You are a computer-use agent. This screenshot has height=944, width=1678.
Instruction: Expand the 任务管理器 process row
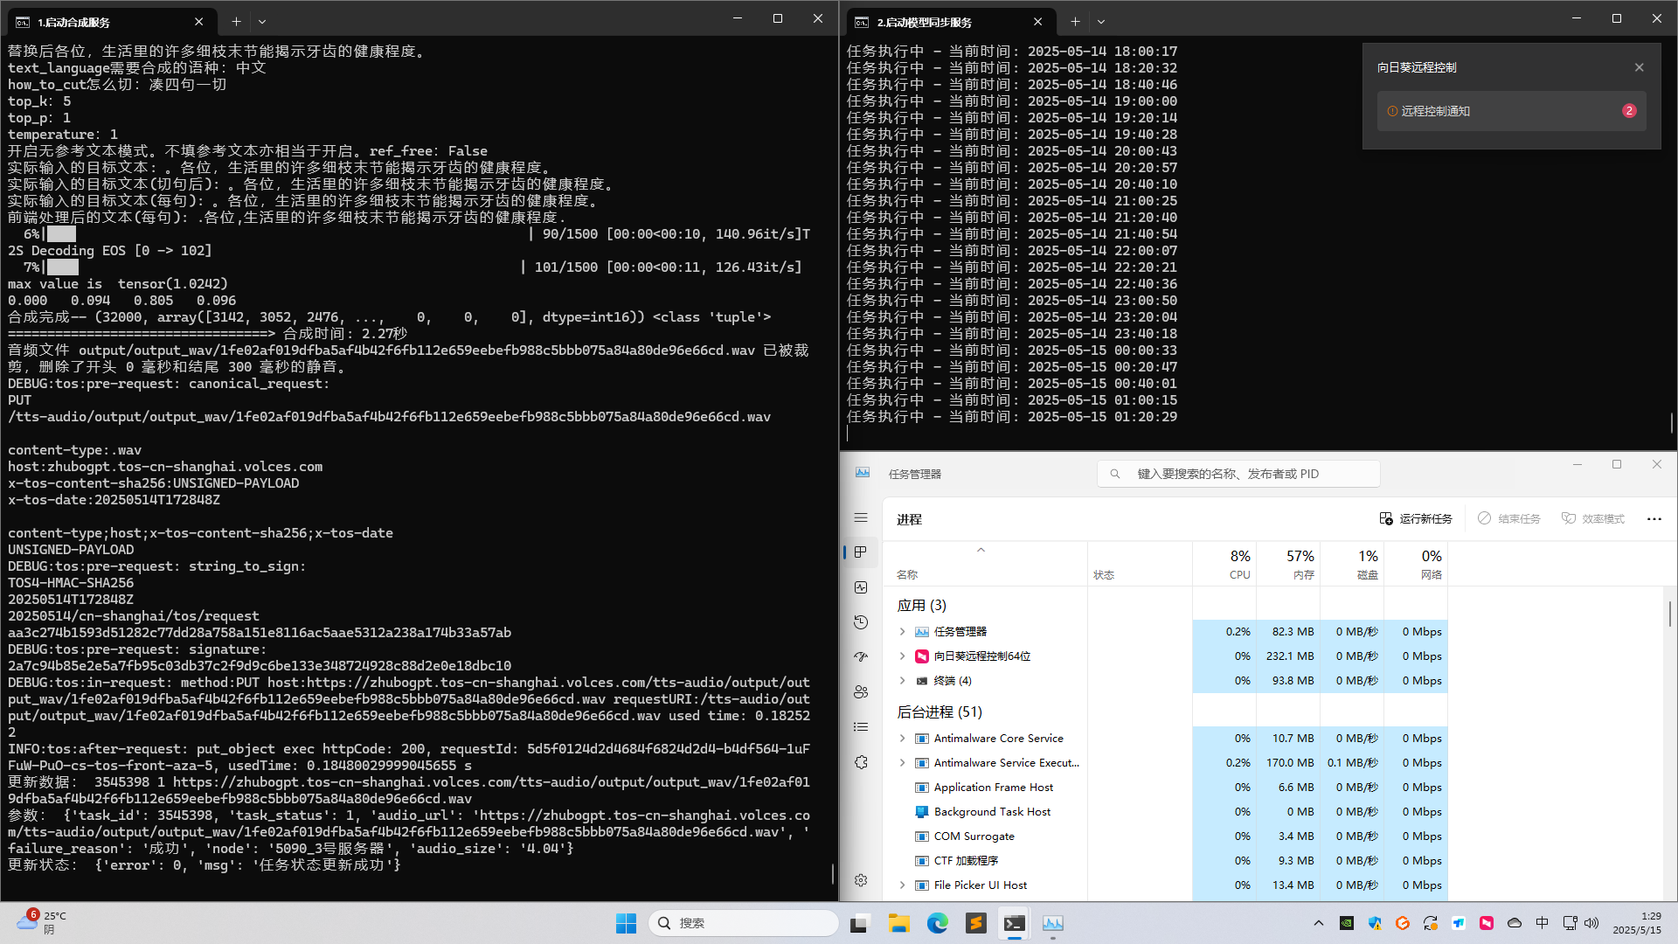pyautogui.click(x=902, y=631)
